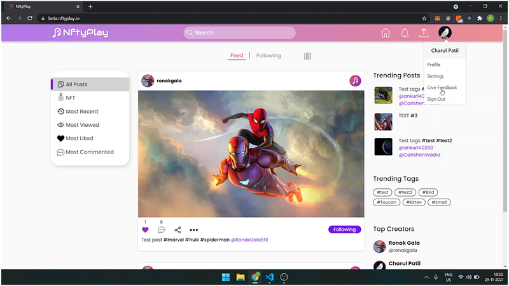Image resolution: width=509 pixels, height=286 pixels.
Task: Select the All Posts filter
Action: 90,84
